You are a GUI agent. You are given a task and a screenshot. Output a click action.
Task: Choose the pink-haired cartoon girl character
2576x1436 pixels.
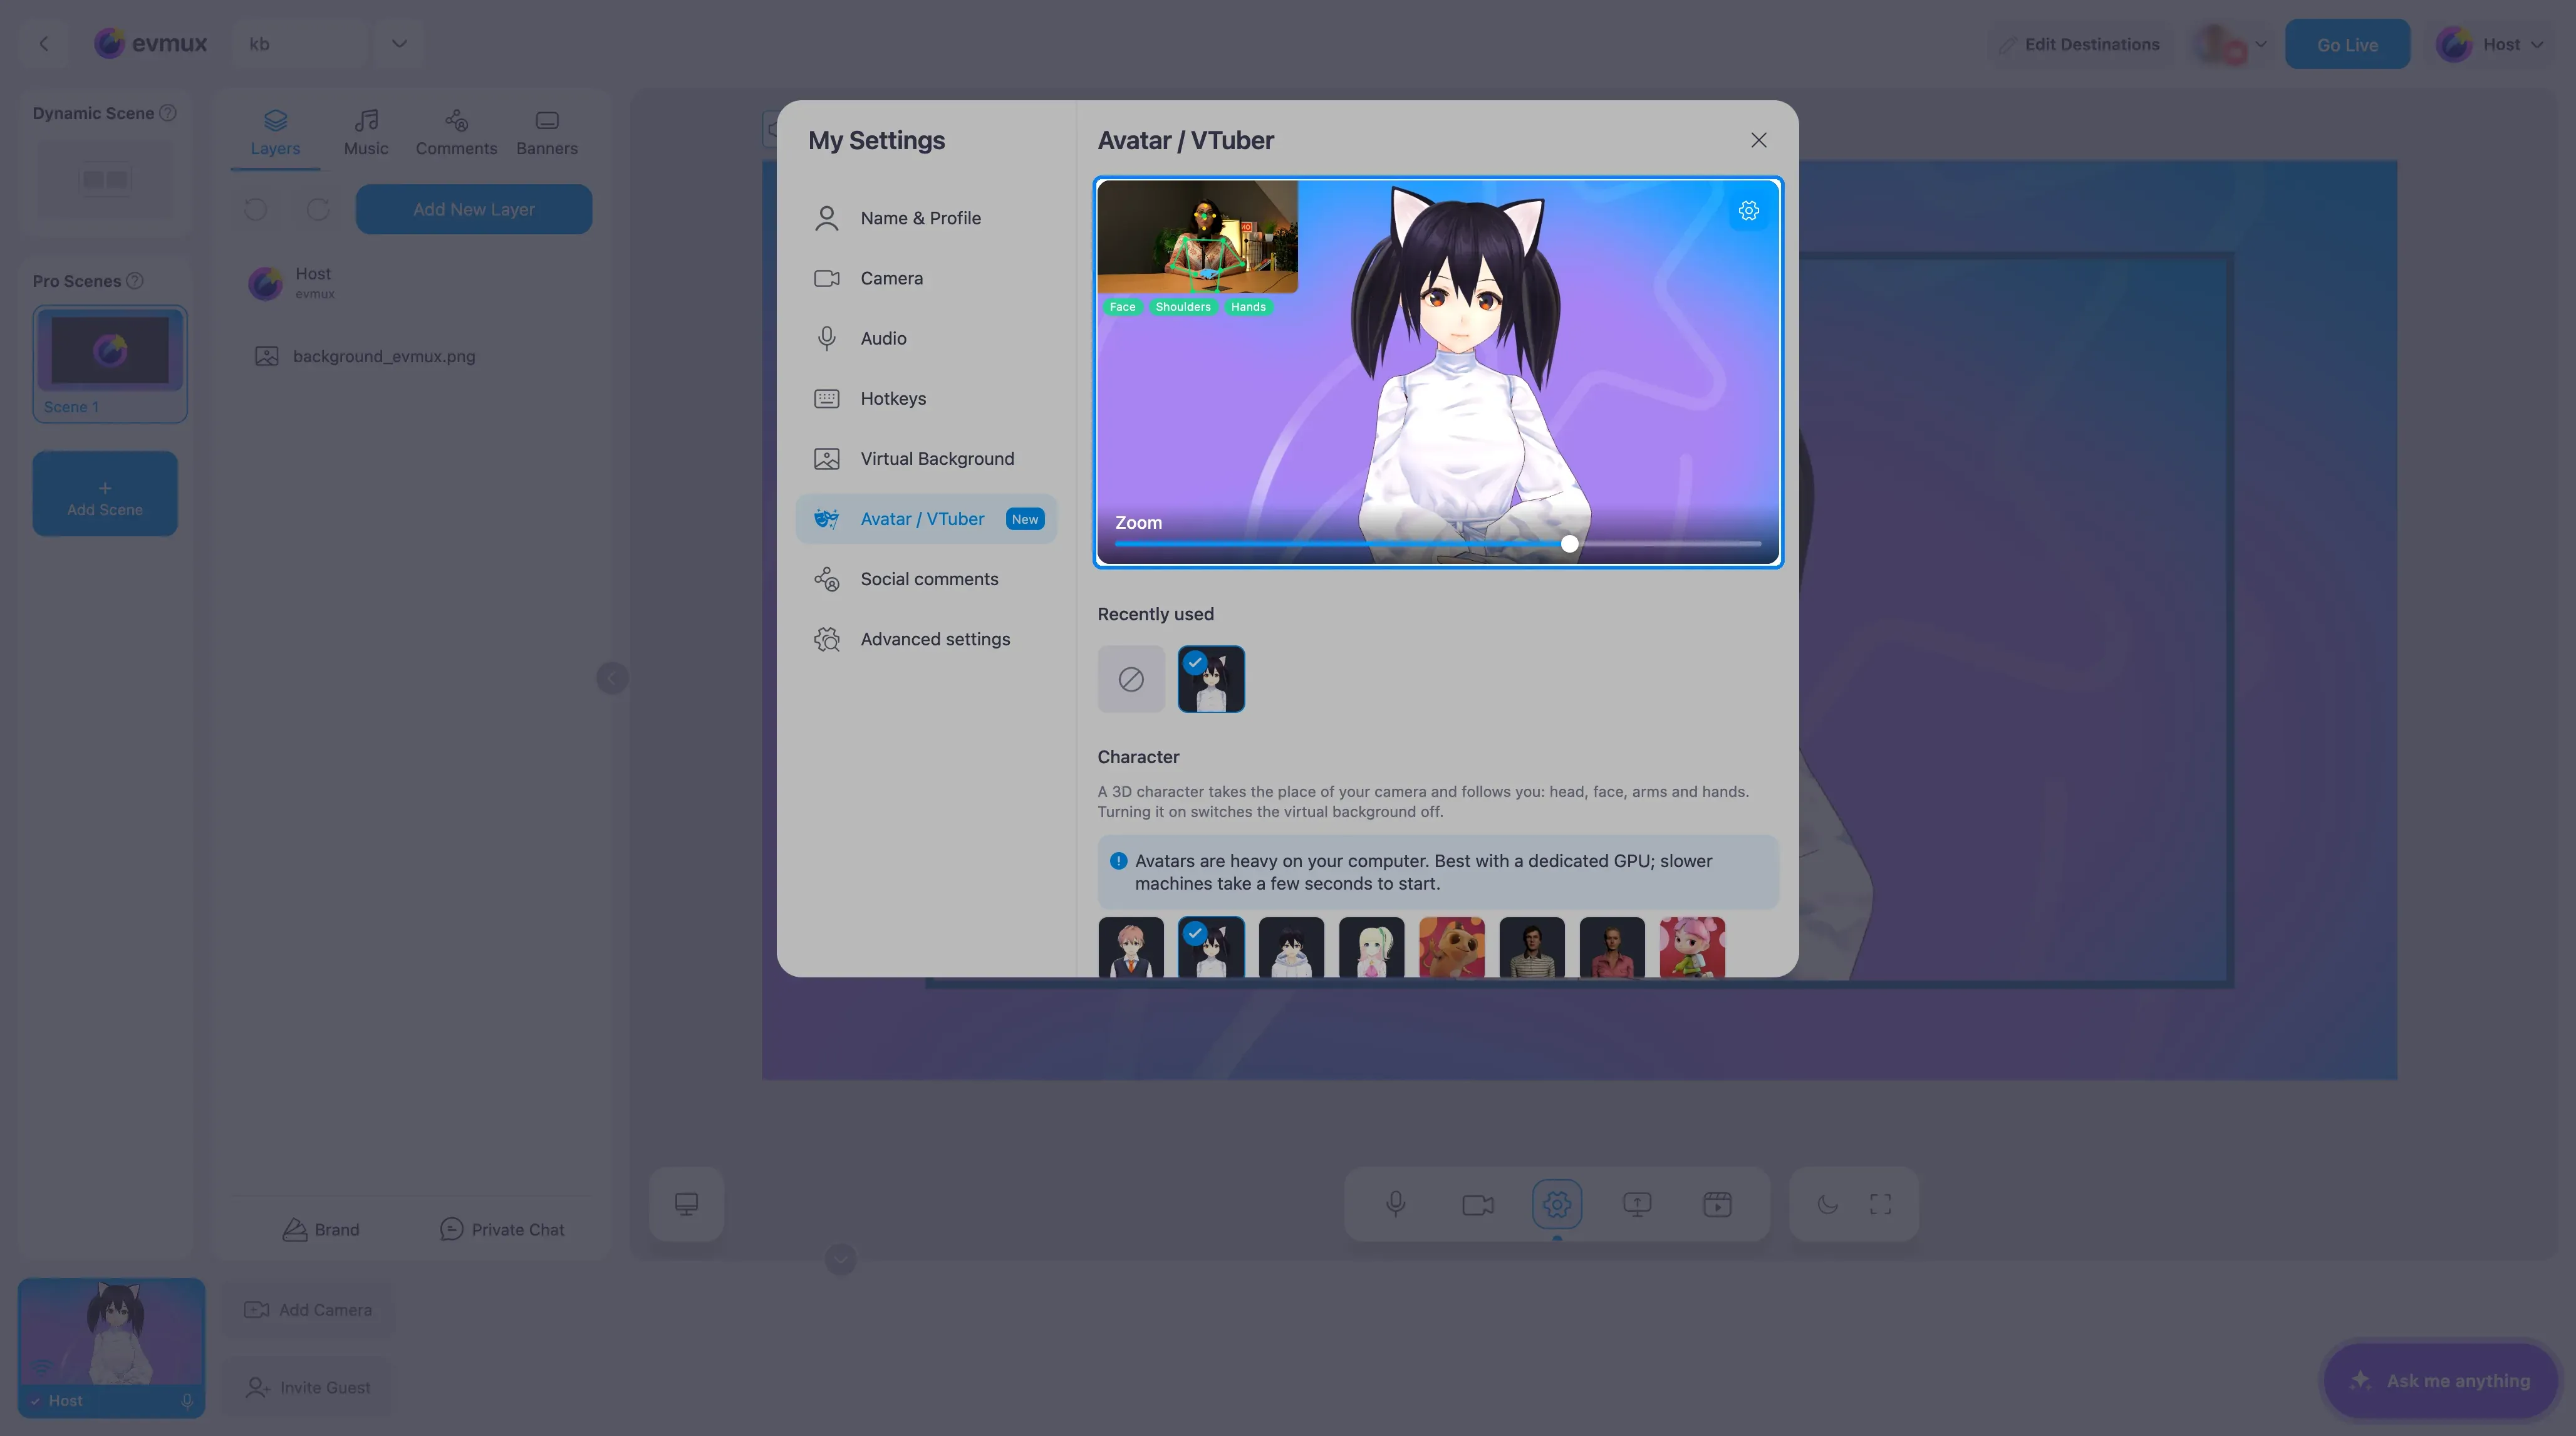tap(1692, 947)
